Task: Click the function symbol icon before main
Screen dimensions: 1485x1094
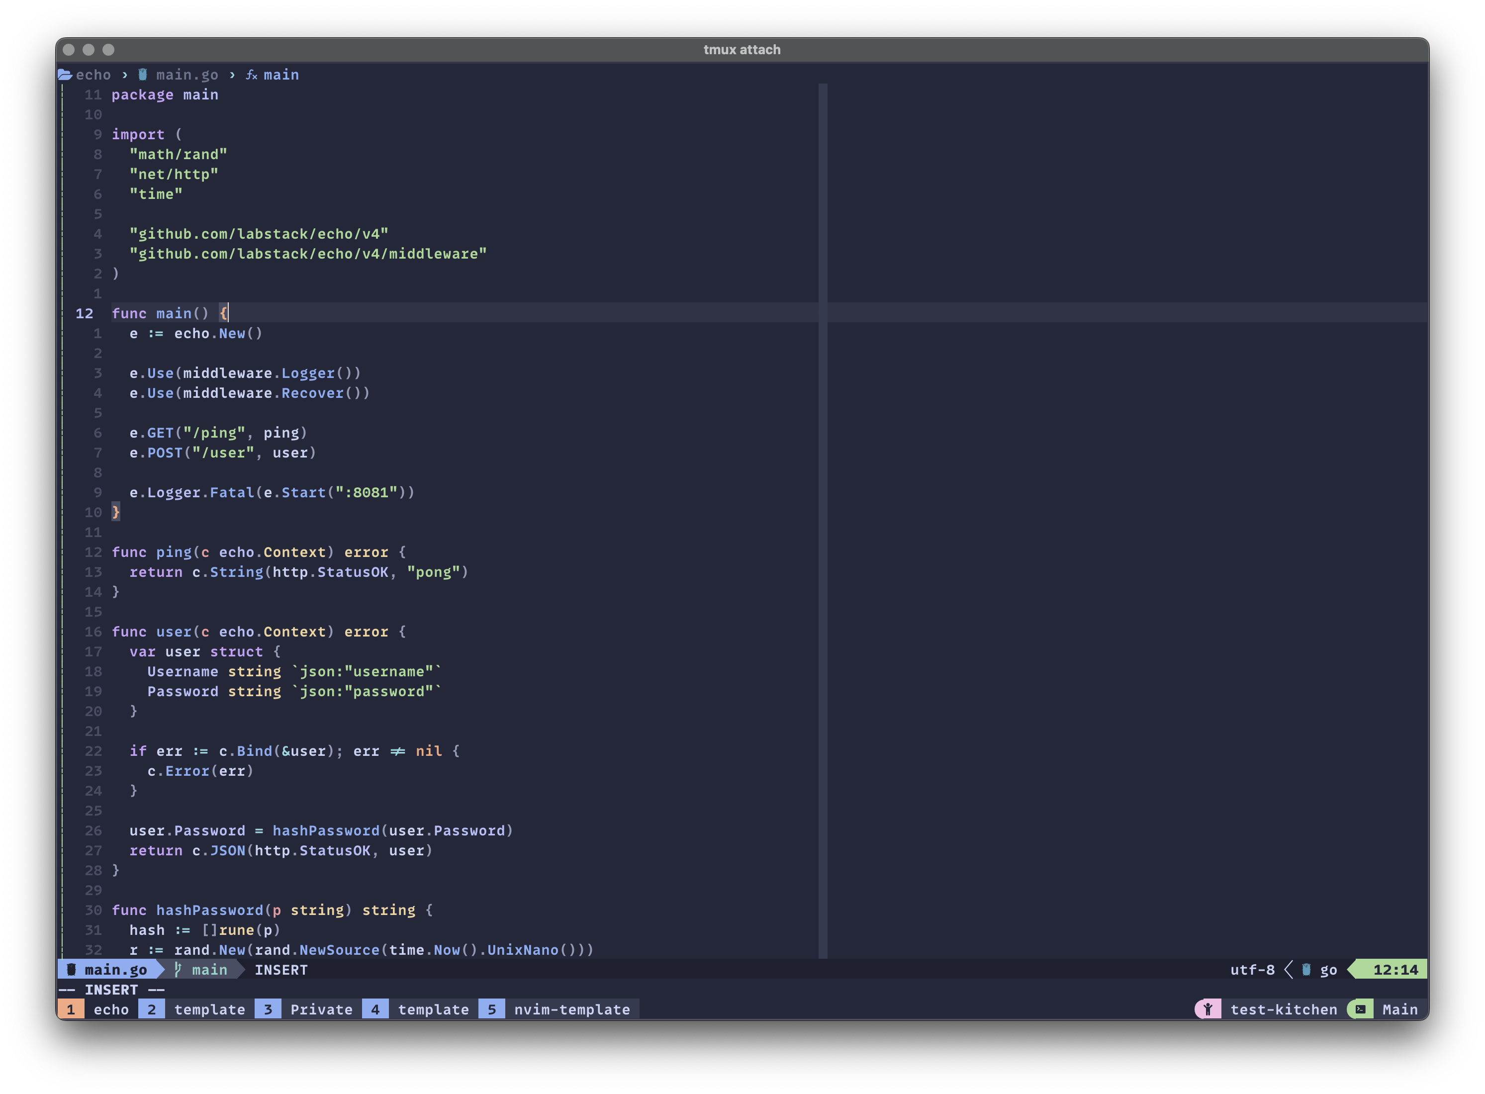Action: point(252,75)
